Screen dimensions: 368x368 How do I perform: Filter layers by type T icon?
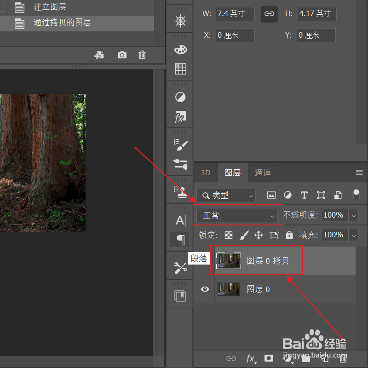(304, 195)
